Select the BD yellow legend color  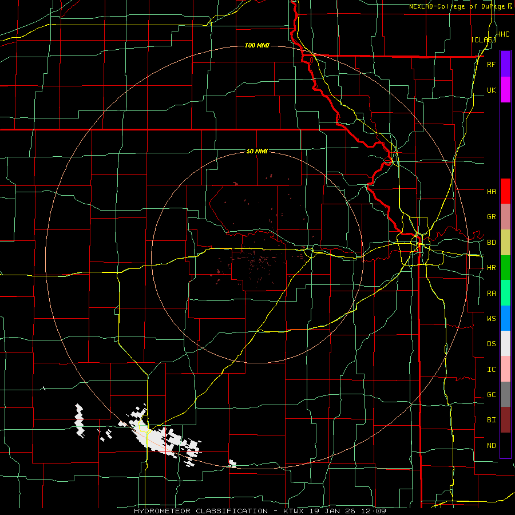pyautogui.click(x=505, y=243)
